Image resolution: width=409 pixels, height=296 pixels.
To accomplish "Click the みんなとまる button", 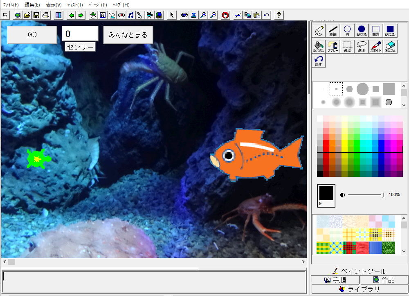I will pos(128,35).
